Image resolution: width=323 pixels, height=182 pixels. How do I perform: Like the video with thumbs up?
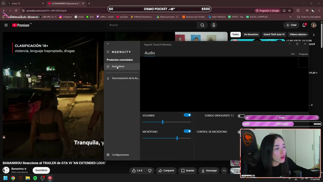tap(137, 171)
